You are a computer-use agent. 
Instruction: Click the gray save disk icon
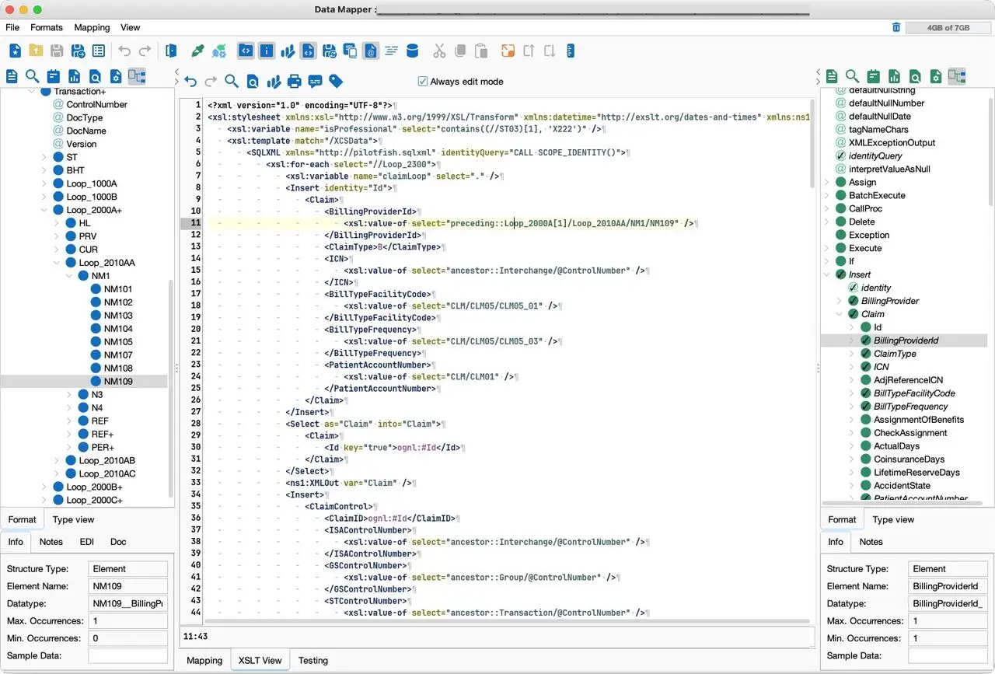click(57, 51)
